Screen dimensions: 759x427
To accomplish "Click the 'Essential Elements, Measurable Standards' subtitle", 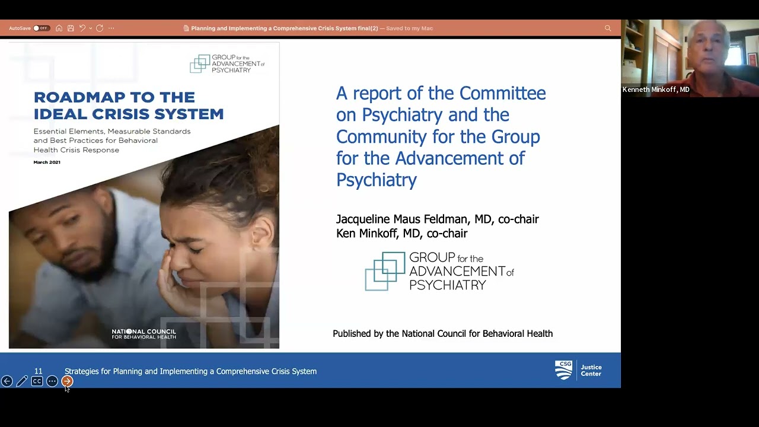I will point(112,141).
